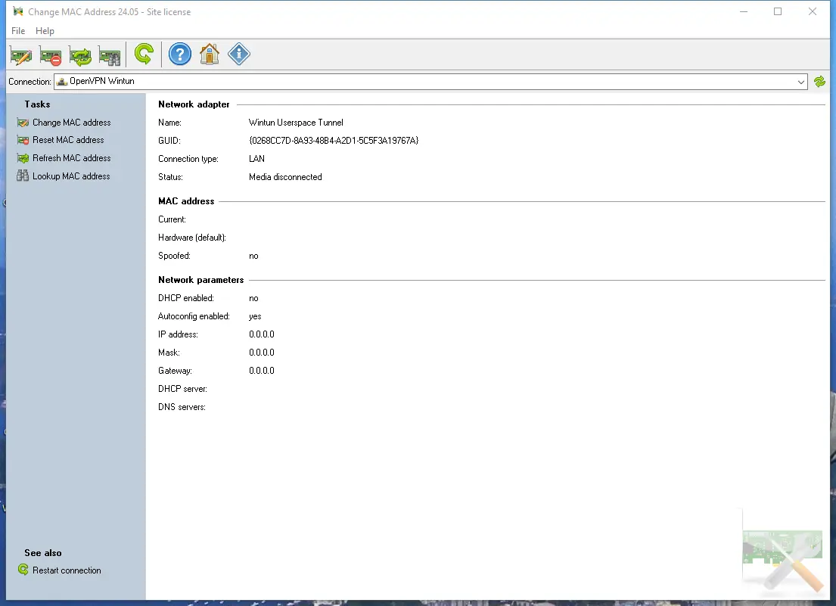
Task: Click the 'Autoconfig enabled:' label
Action: [194, 316]
